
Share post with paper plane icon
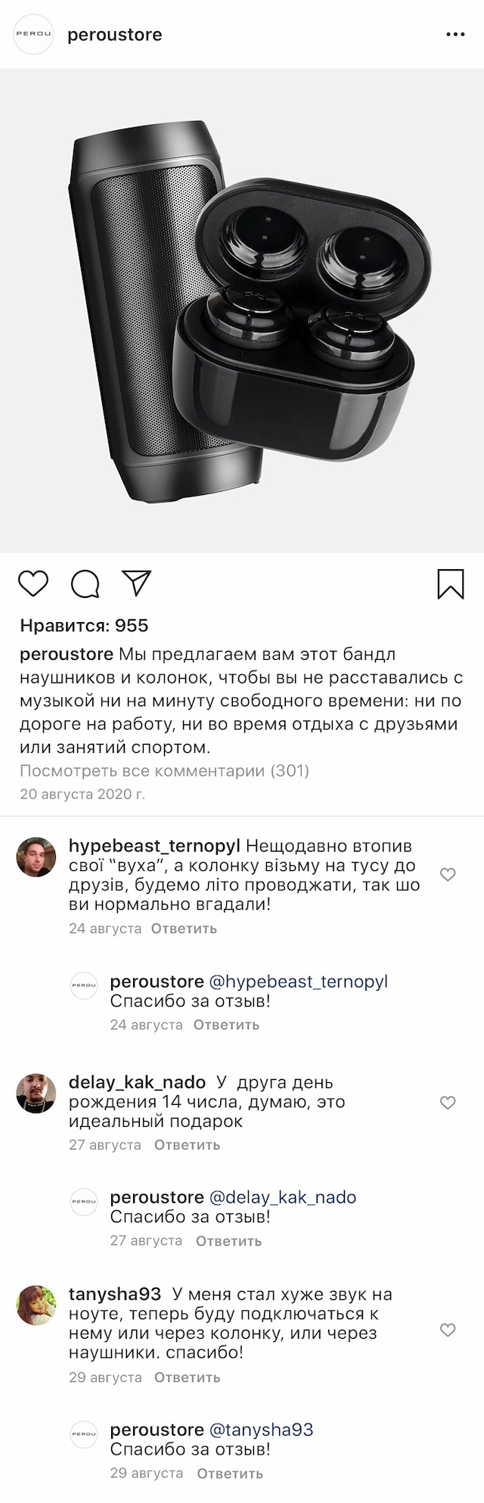137,583
